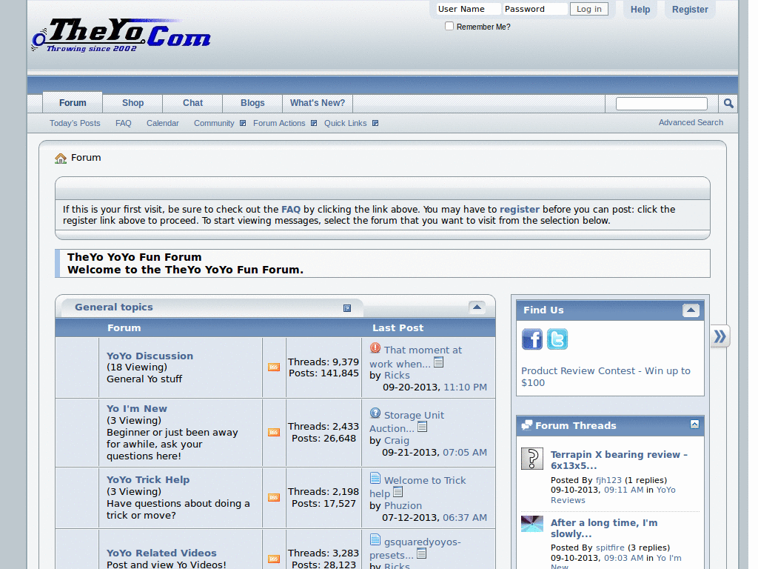Click the register link in welcome message
The height and width of the screenshot is (569, 758).
[519, 209]
